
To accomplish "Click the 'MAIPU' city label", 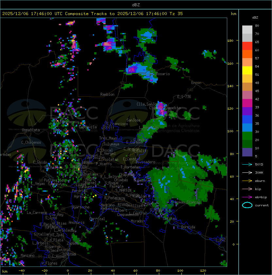I will pyautogui.click(x=90, y=179).
